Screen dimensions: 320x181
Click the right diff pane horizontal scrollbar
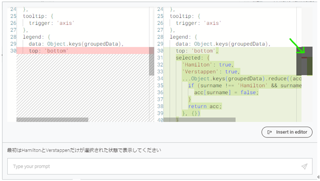tap(199, 120)
